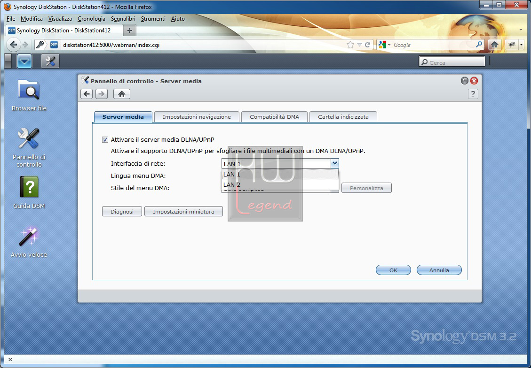531x368 pixels.
Task: Click the DSM Cerca search field
Action: (452, 61)
